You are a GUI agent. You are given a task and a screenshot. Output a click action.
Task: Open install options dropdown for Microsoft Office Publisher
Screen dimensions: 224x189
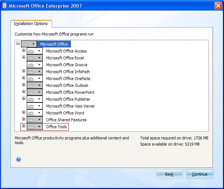[39, 99]
